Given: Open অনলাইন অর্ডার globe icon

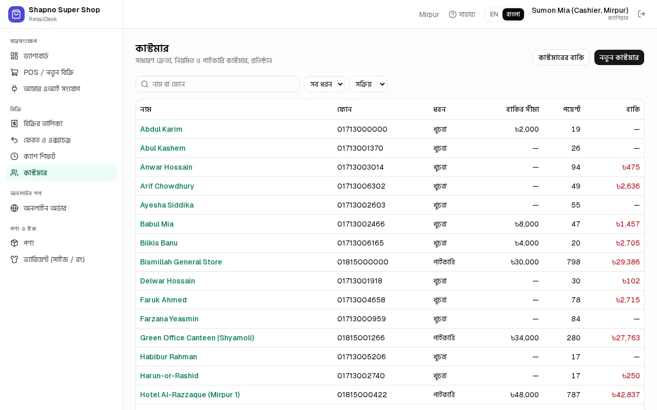Looking at the screenshot, I should pyautogui.click(x=14, y=208).
